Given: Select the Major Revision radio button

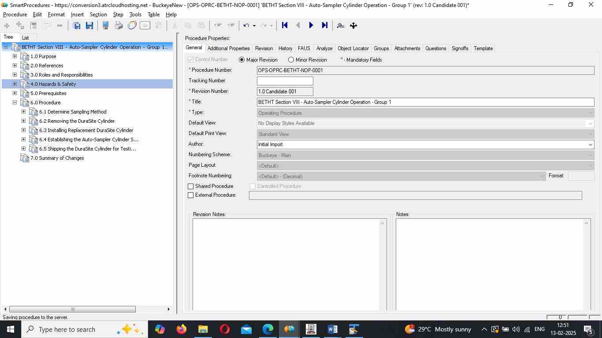Looking at the screenshot, I should [x=242, y=60].
